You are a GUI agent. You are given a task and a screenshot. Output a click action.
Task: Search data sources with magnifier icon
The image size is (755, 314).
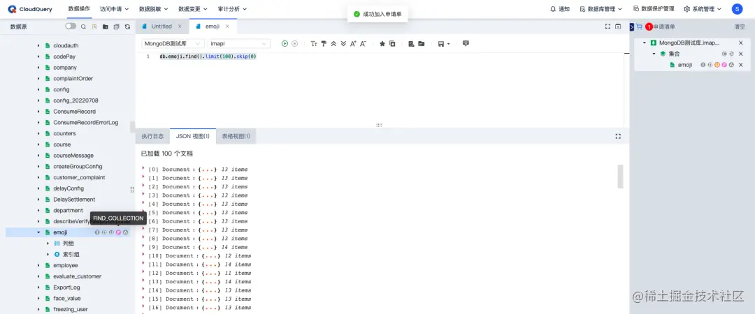click(83, 27)
